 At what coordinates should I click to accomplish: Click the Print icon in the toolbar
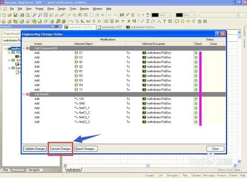pyautogui.click(x=22, y=15)
